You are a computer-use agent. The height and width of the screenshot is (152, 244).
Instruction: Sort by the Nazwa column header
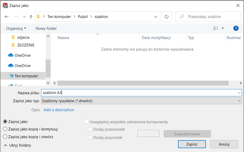63,38
